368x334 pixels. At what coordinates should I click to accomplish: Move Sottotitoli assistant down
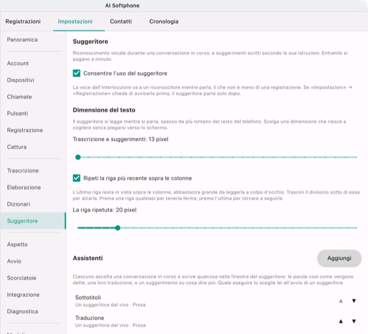pyautogui.click(x=354, y=301)
